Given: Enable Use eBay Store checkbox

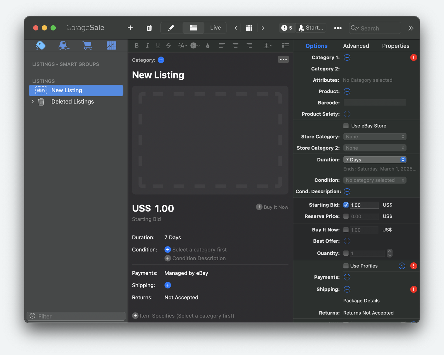Looking at the screenshot, I should pos(346,126).
